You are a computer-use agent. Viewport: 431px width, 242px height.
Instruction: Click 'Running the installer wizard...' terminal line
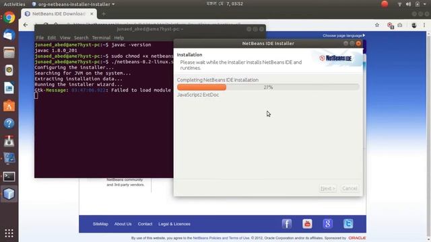pos(78,85)
